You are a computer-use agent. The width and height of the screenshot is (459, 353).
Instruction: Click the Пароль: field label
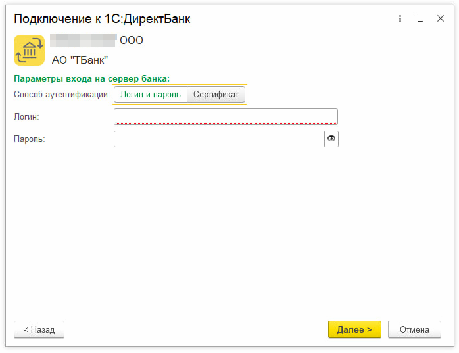pos(30,139)
